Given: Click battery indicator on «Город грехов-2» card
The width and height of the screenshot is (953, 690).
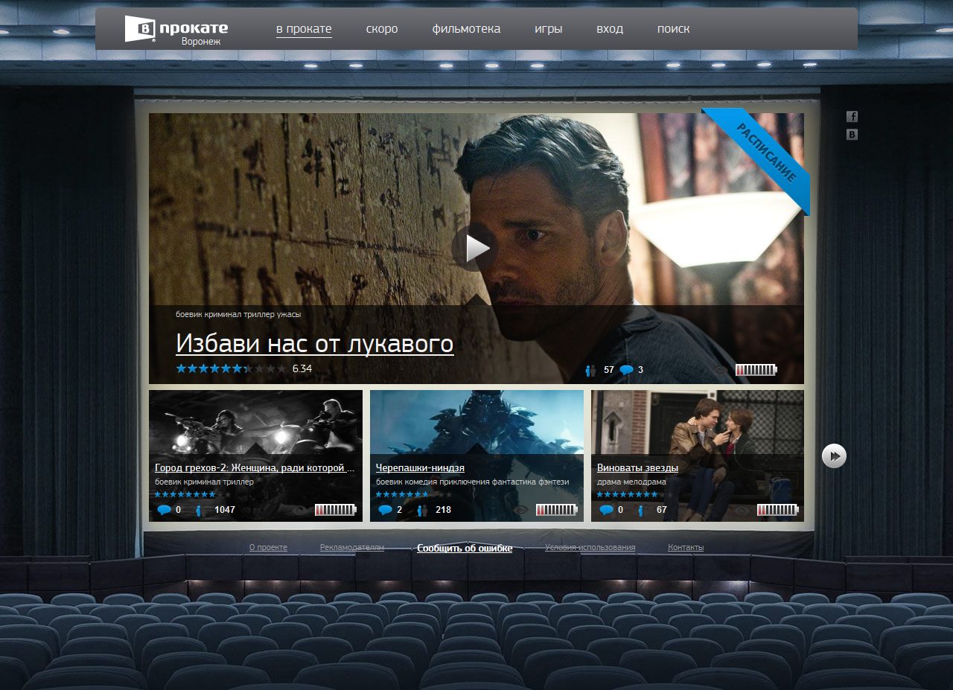Looking at the screenshot, I should 336,510.
